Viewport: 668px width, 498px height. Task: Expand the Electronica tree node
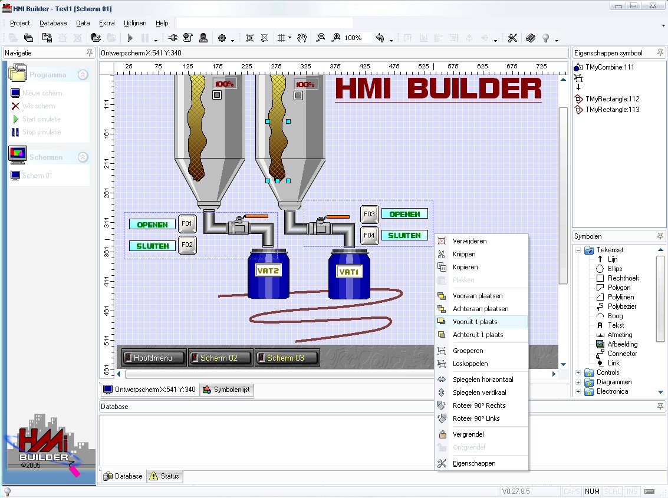tap(578, 391)
